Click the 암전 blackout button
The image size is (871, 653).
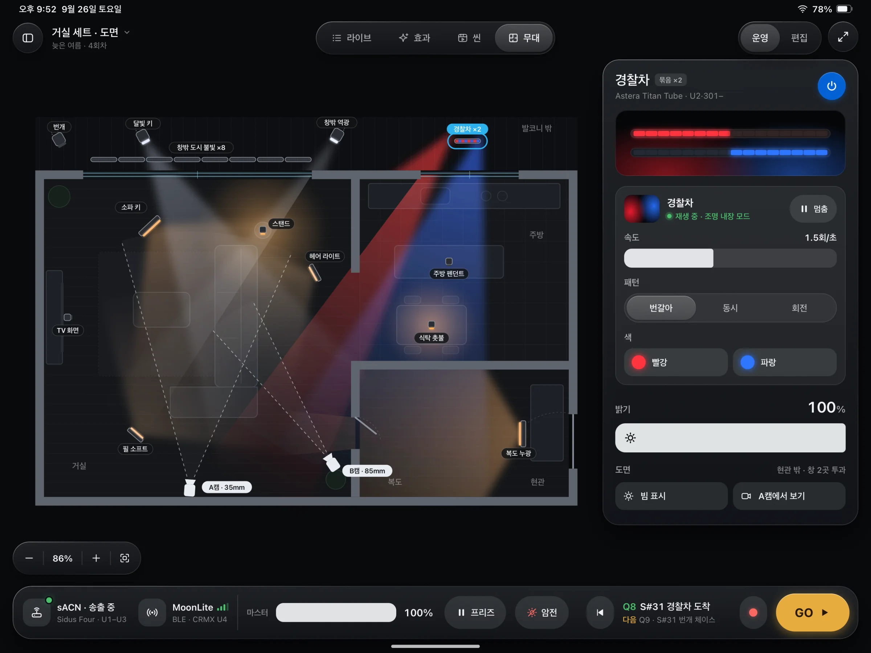(542, 612)
